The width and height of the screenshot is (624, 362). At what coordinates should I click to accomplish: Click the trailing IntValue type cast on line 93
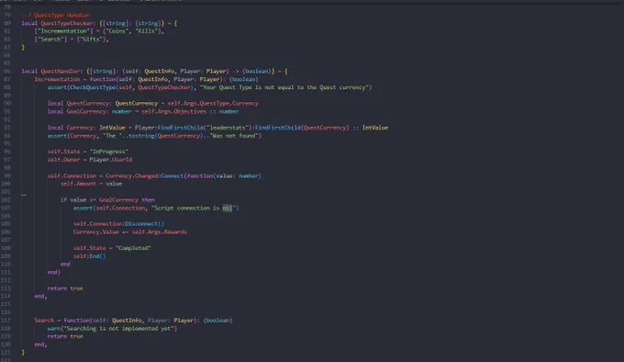tap(375, 128)
